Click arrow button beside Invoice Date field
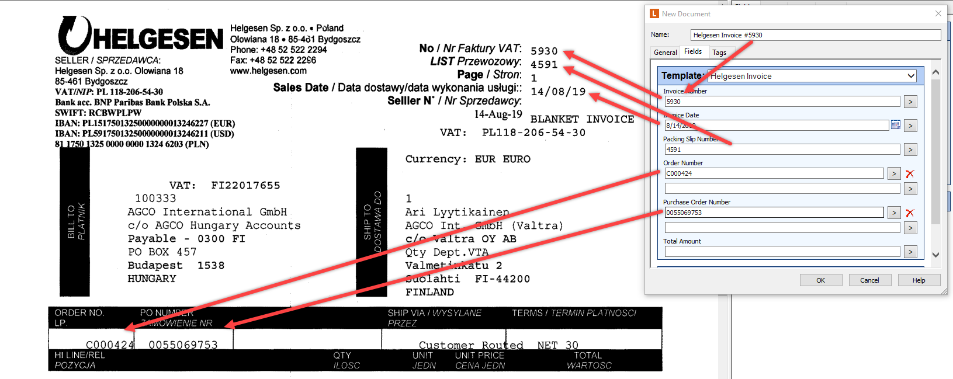Viewport: 953px width, 379px height. pyautogui.click(x=910, y=126)
